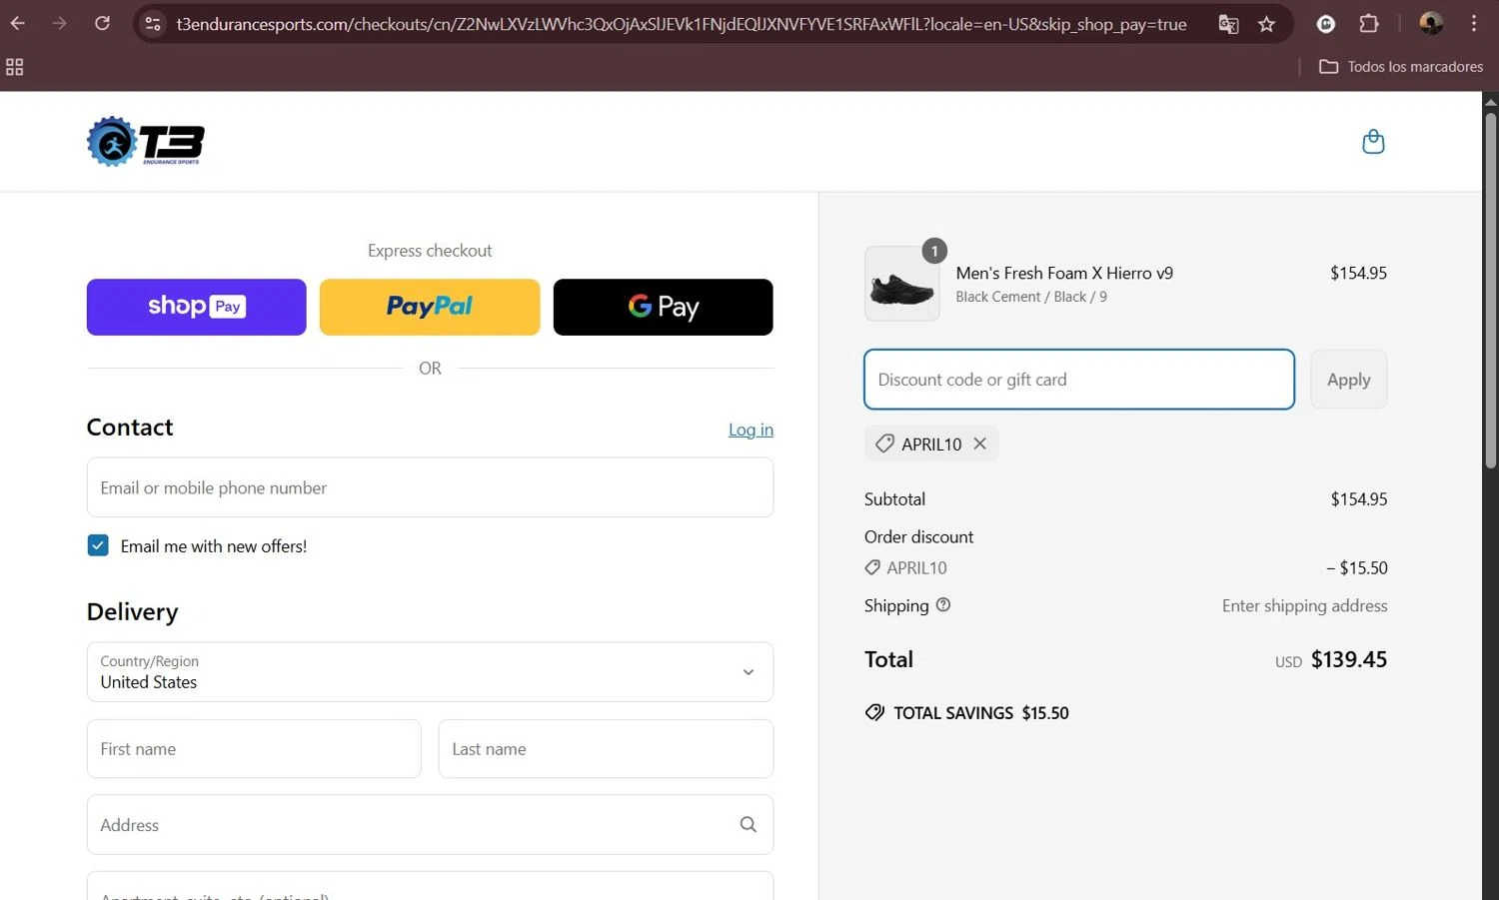Uncheck Email me with new offers checkbox
Screen dimensions: 1499x900
[x=98, y=545]
